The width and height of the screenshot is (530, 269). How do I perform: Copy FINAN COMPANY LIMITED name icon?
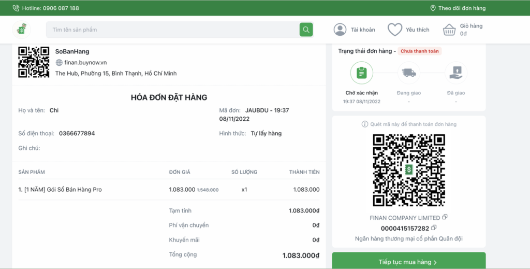coord(445,217)
